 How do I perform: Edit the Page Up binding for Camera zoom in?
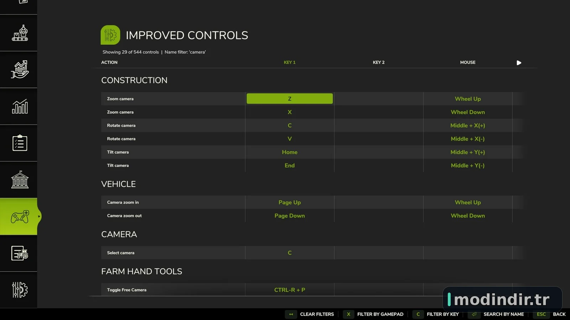coord(290,202)
